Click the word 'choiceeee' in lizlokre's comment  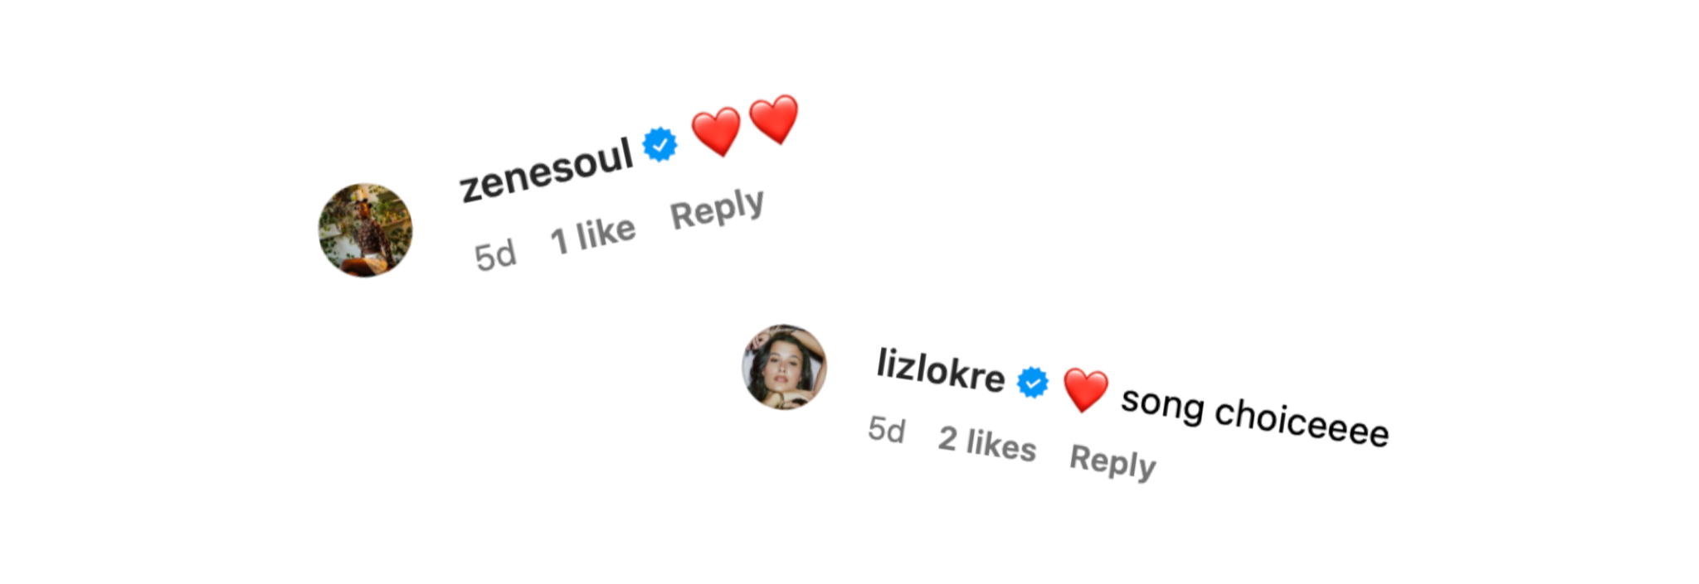[x=1301, y=422]
